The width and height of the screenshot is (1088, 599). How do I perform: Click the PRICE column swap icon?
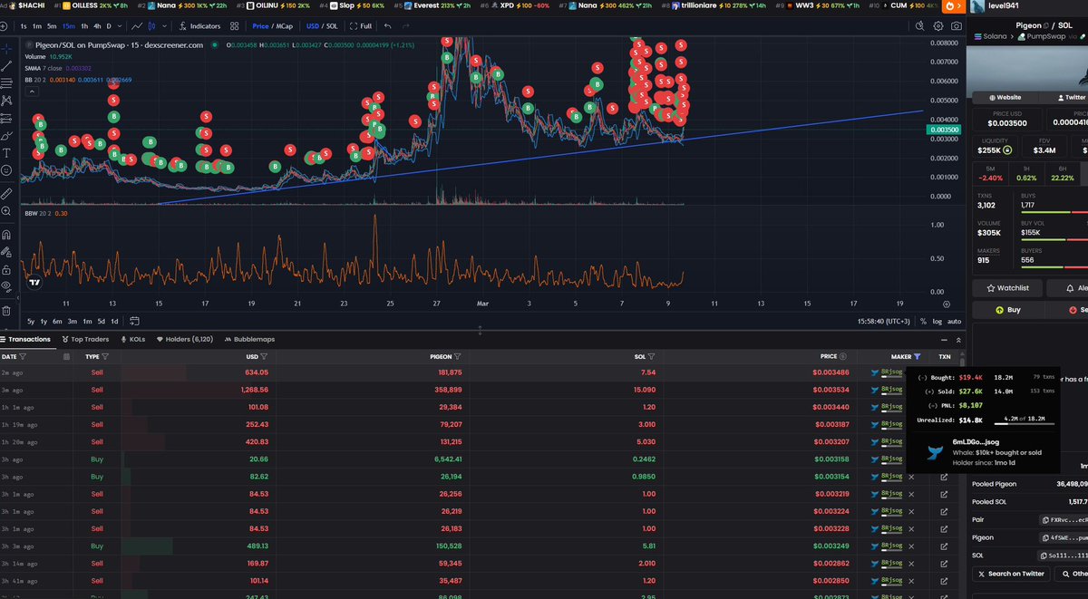(843, 357)
